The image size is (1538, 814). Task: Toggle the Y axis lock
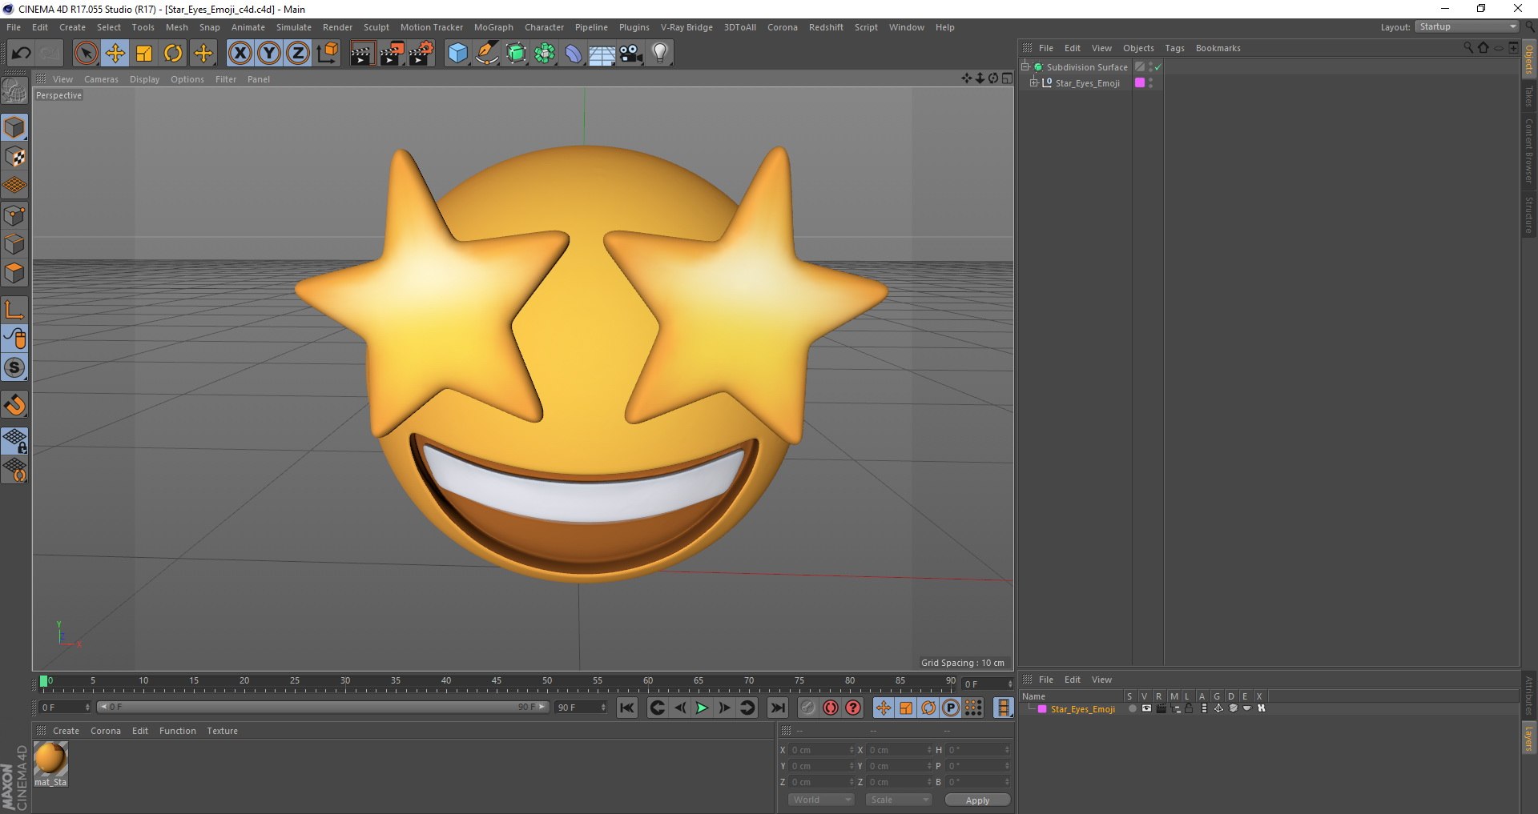click(269, 54)
